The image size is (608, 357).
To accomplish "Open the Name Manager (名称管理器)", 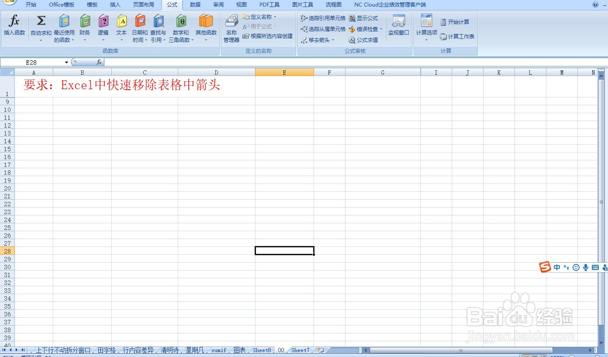I will point(231,28).
